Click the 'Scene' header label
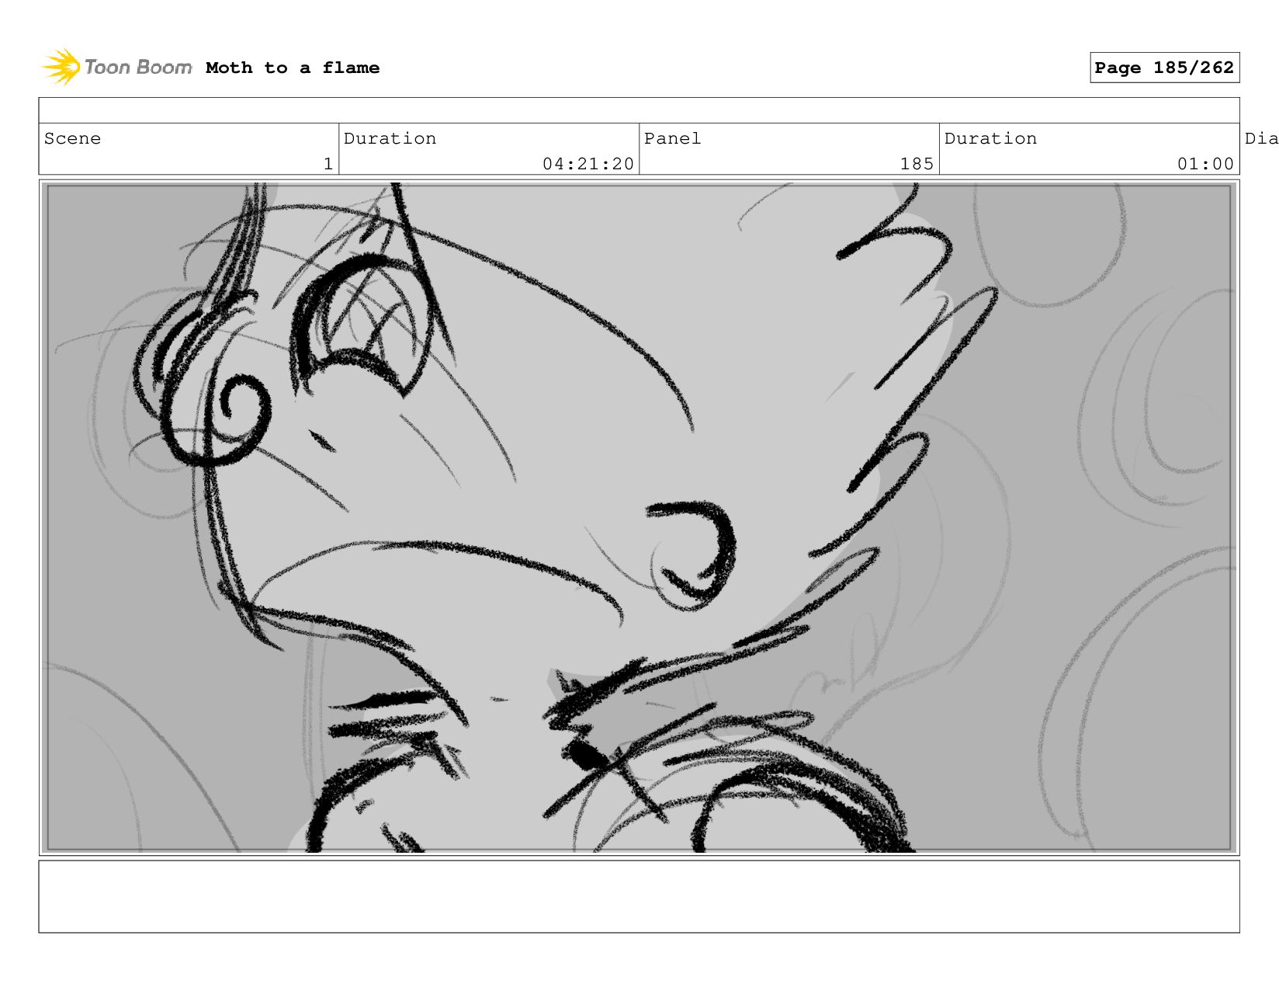The image size is (1279, 991). tap(72, 138)
